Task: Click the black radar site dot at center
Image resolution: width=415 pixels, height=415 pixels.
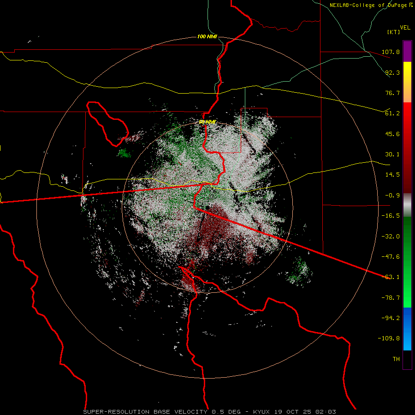Action: click(x=207, y=207)
